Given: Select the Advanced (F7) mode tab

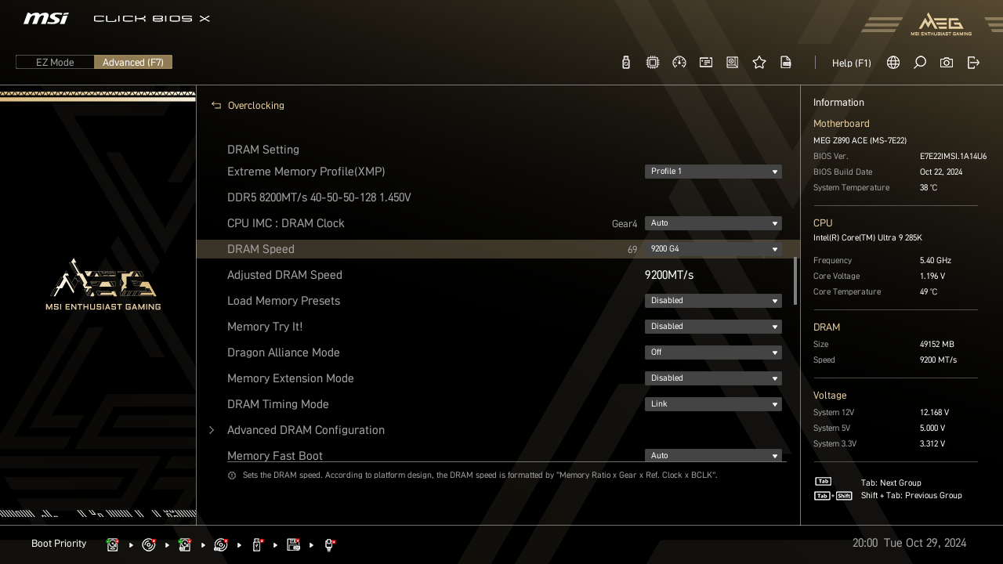Looking at the screenshot, I should [x=133, y=62].
